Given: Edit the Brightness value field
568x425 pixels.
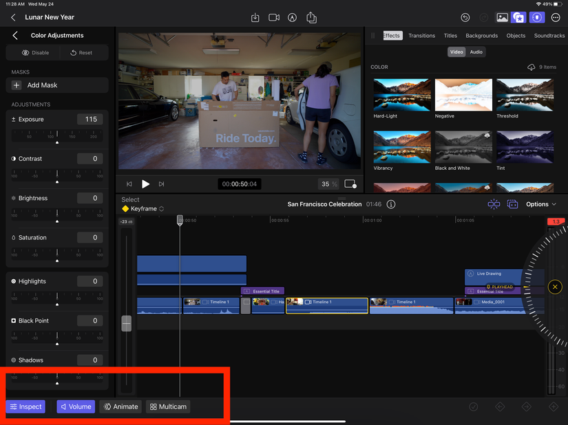Looking at the screenshot, I should point(90,198).
